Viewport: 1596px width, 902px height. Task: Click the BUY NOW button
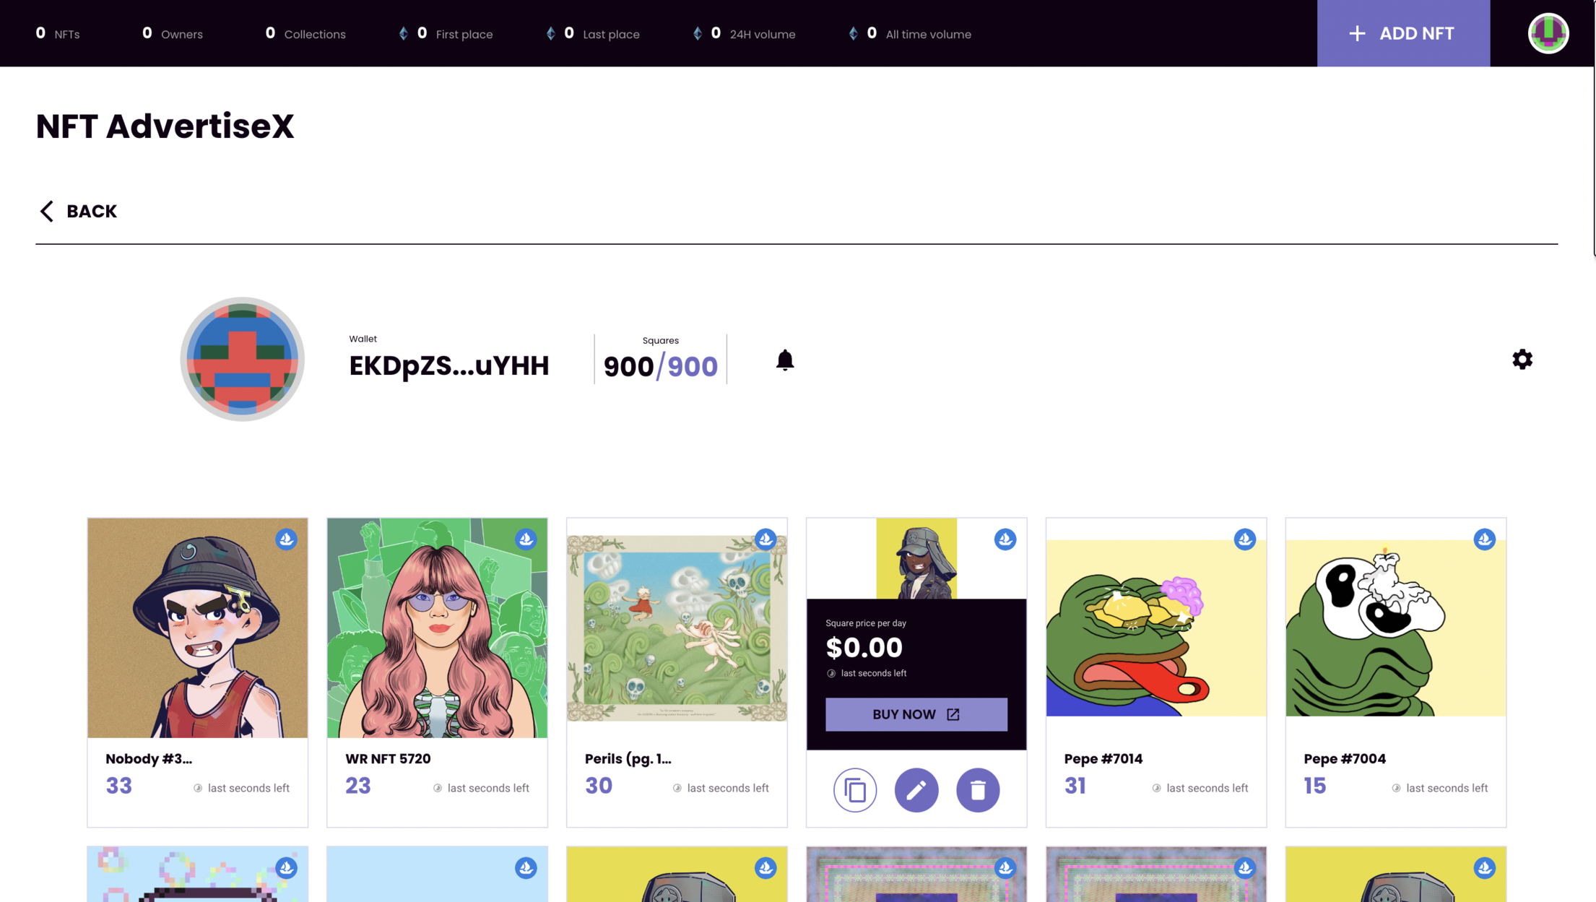tap(916, 714)
